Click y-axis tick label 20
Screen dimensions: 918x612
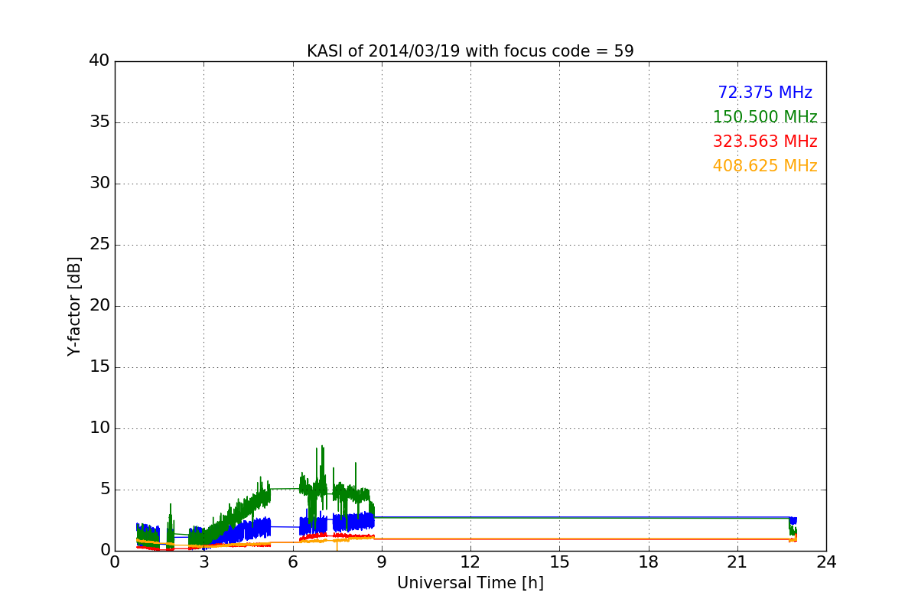(x=99, y=306)
